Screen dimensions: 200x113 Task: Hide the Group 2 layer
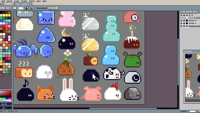181,21
